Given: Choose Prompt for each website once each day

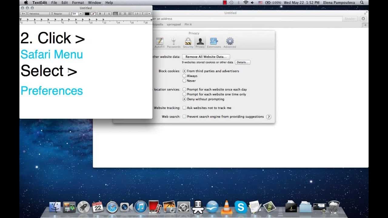Looking at the screenshot, I should pyautogui.click(x=184, y=90).
